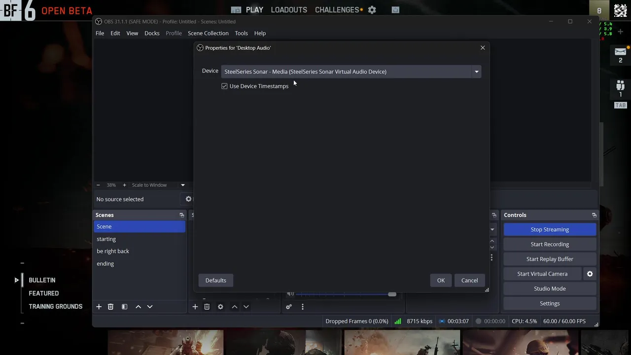Select the 'ending' scene
This screenshot has width=631, height=355.
(x=140, y=263)
